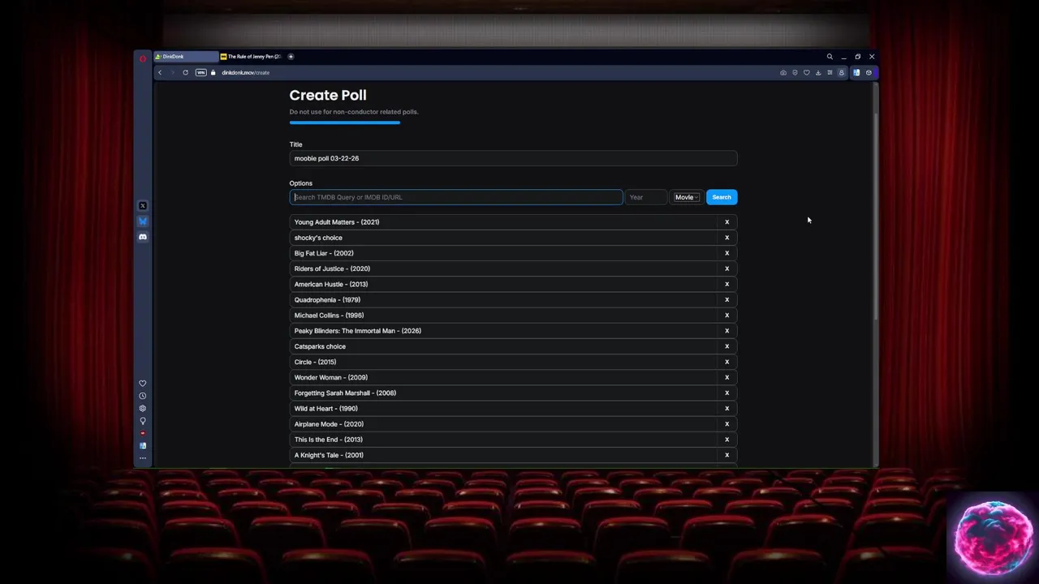
Task: Remove A Knight's Tale option
Action: point(727,455)
